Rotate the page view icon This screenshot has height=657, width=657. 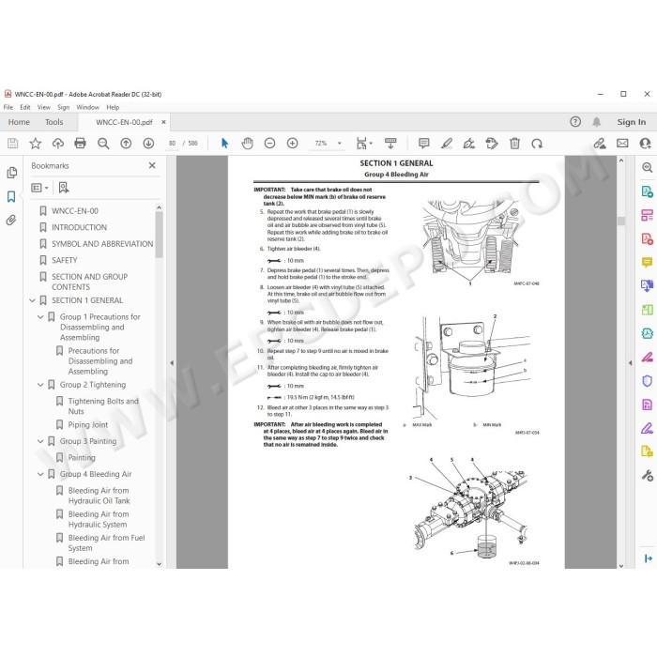coord(537,144)
